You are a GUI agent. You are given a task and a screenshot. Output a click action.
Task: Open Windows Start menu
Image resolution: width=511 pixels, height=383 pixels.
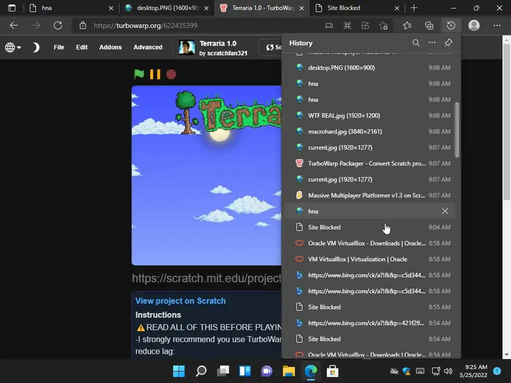(x=179, y=371)
